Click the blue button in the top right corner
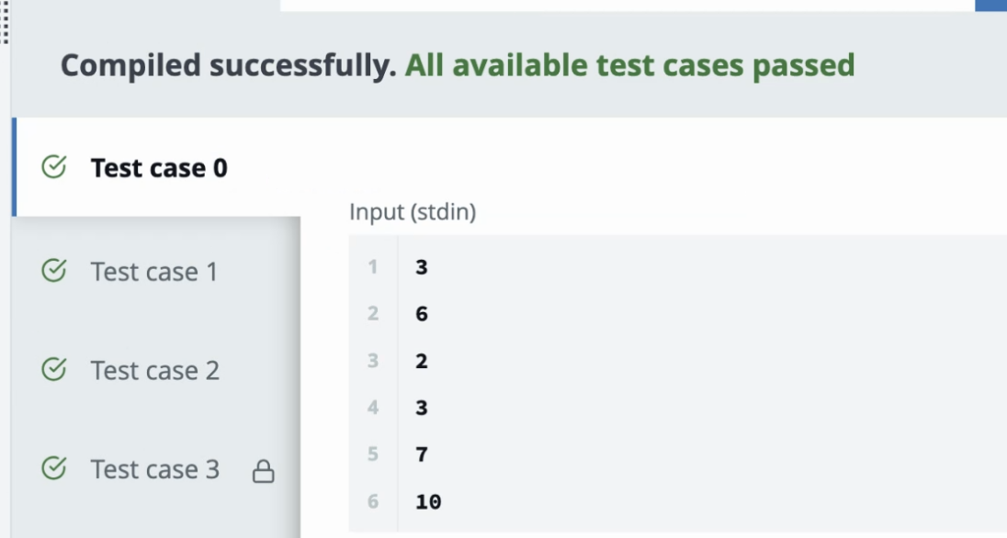The image size is (1007, 538). [991, 5]
